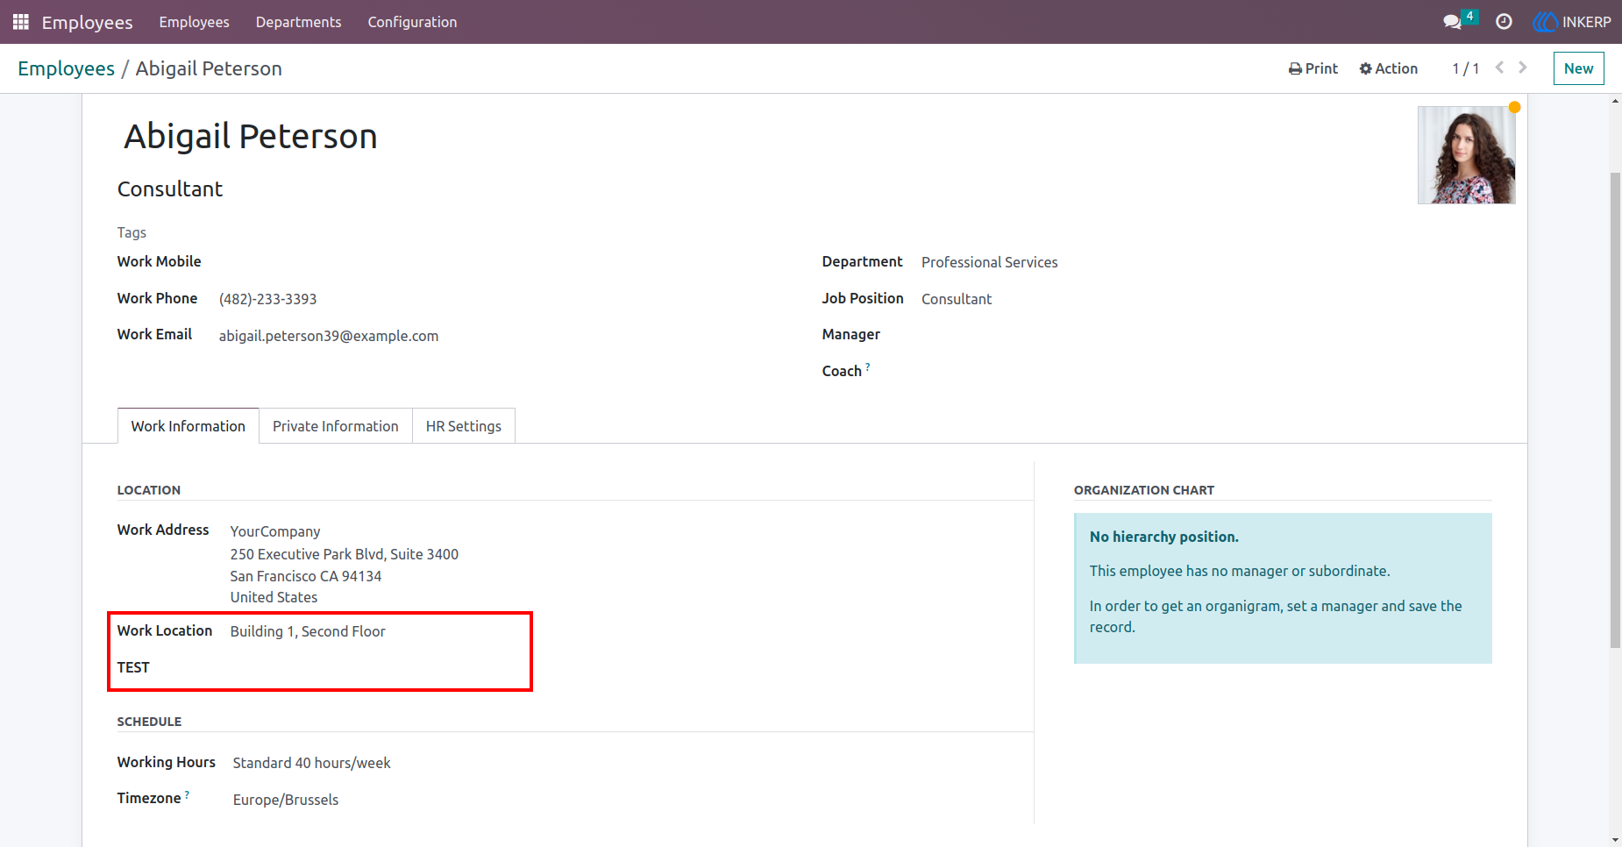The height and width of the screenshot is (847, 1622).
Task: Open the Action gear menu
Action: (1388, 68)
